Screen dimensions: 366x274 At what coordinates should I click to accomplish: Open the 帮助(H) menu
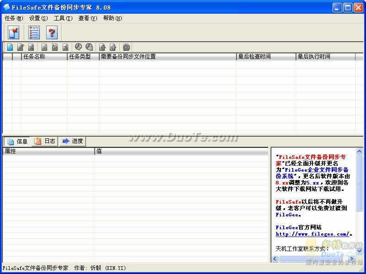click(x=113, y=18)
